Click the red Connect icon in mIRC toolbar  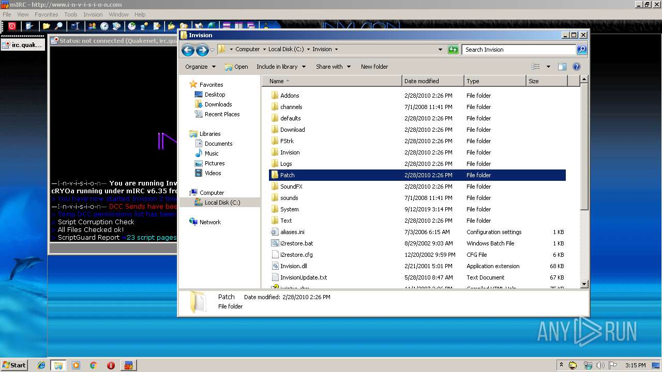coord(12,26)
